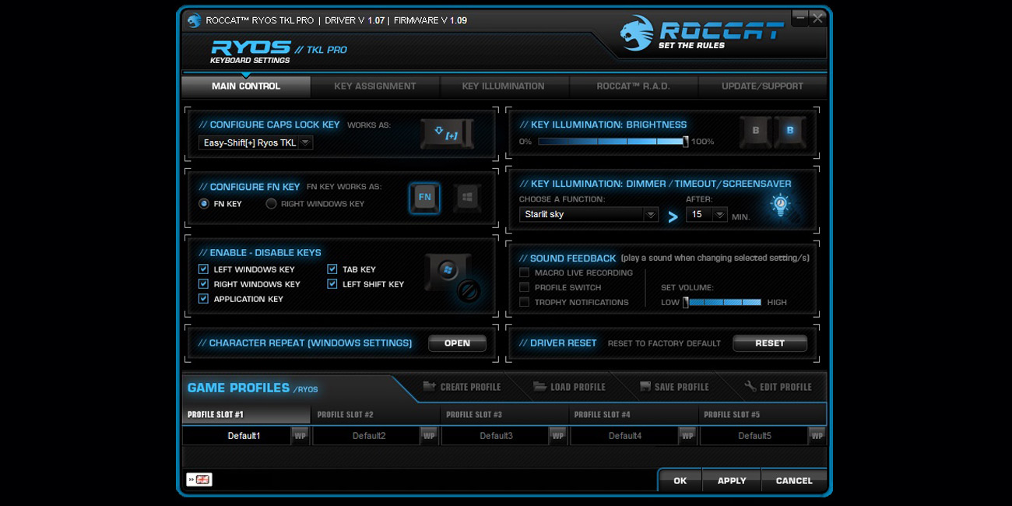Click the ROCCAT logo
1012x506 pixels.
[x=701, y=33]
